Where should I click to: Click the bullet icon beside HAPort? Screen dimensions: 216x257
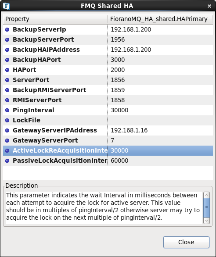[7, 70]
